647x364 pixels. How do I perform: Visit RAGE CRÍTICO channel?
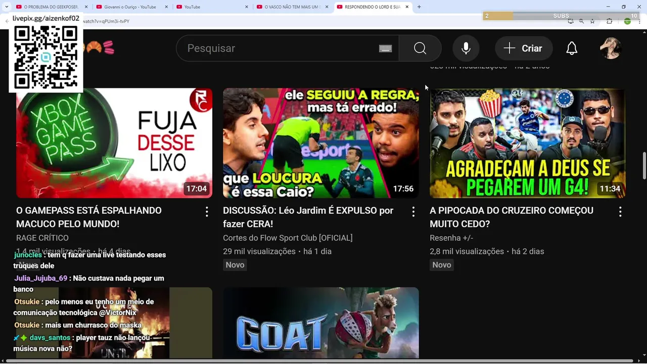(42, 238)
